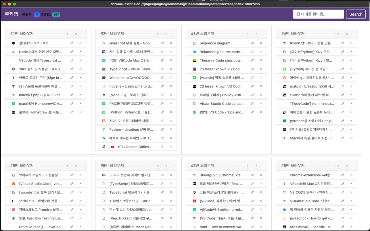Focus the 탭 타이틀 필터링 input field
The height and width of the screenshot is (231, 370).
point(318,14)
